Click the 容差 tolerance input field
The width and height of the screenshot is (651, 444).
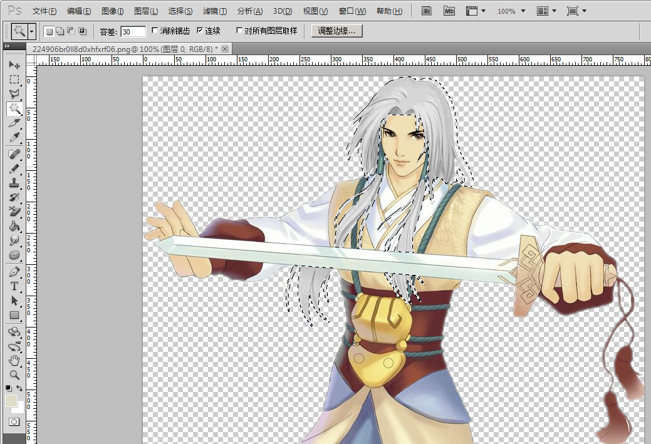tap(133, 31)
